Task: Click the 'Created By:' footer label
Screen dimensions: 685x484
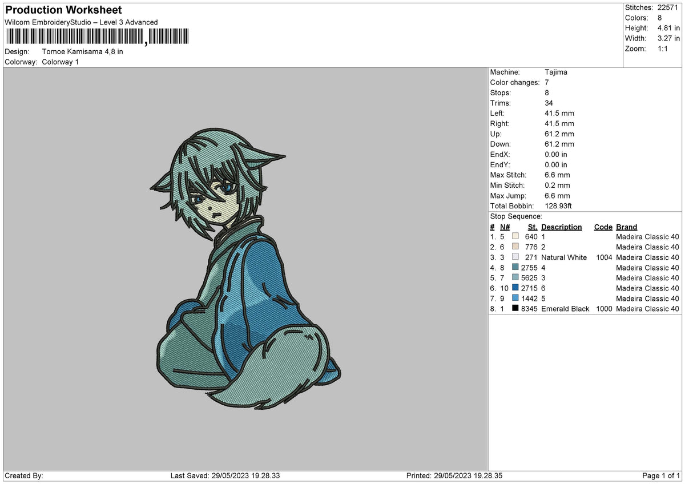Action: click(24, 475)
